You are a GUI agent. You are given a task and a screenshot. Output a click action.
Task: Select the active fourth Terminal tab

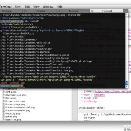106,11
